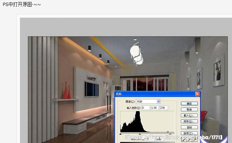Open the 选项(T)... options button

189,133
